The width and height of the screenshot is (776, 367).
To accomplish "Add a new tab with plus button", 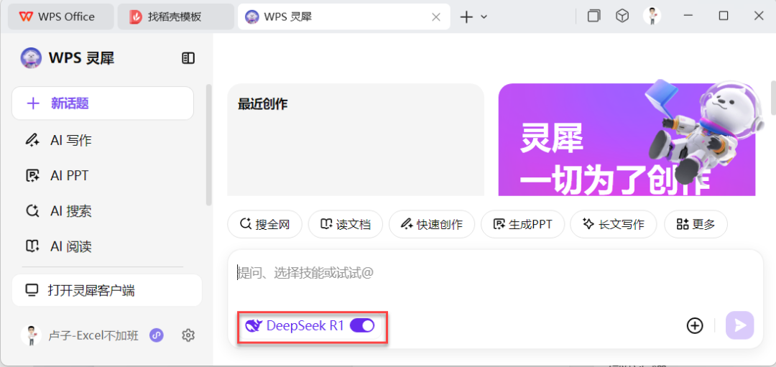I will tap(466, 17).
